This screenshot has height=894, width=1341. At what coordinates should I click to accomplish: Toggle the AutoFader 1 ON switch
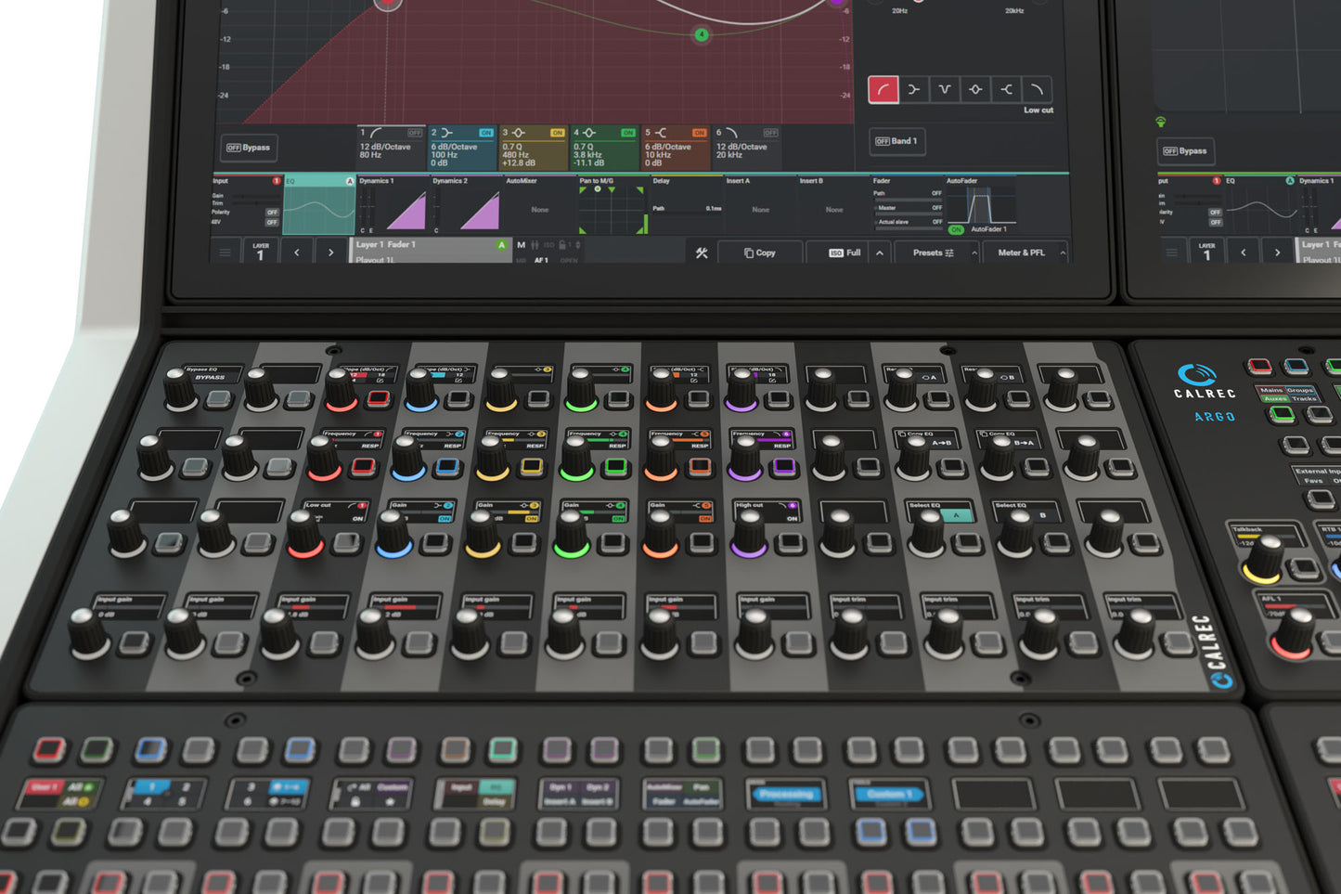click(x=956, y=229)
